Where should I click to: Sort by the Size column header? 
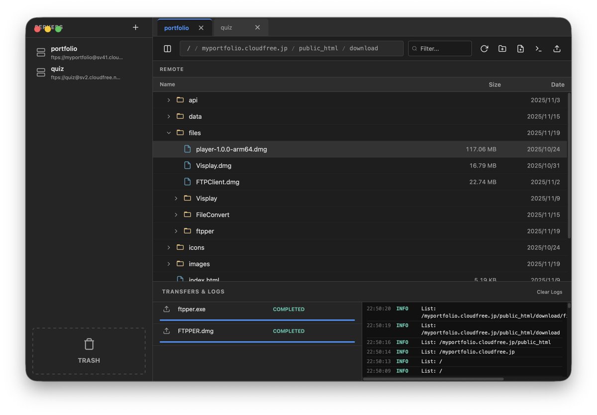(495, 85)
